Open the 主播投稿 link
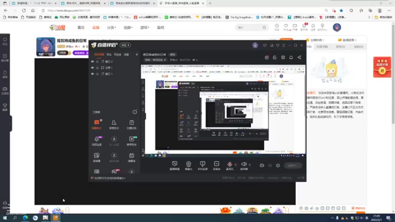The image size is (395, 222). tap(315, 40)
